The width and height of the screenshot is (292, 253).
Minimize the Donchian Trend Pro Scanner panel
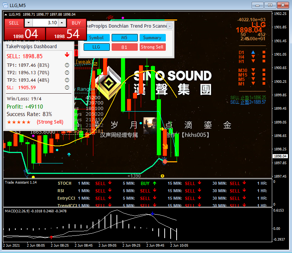click(x=170, y=26)
